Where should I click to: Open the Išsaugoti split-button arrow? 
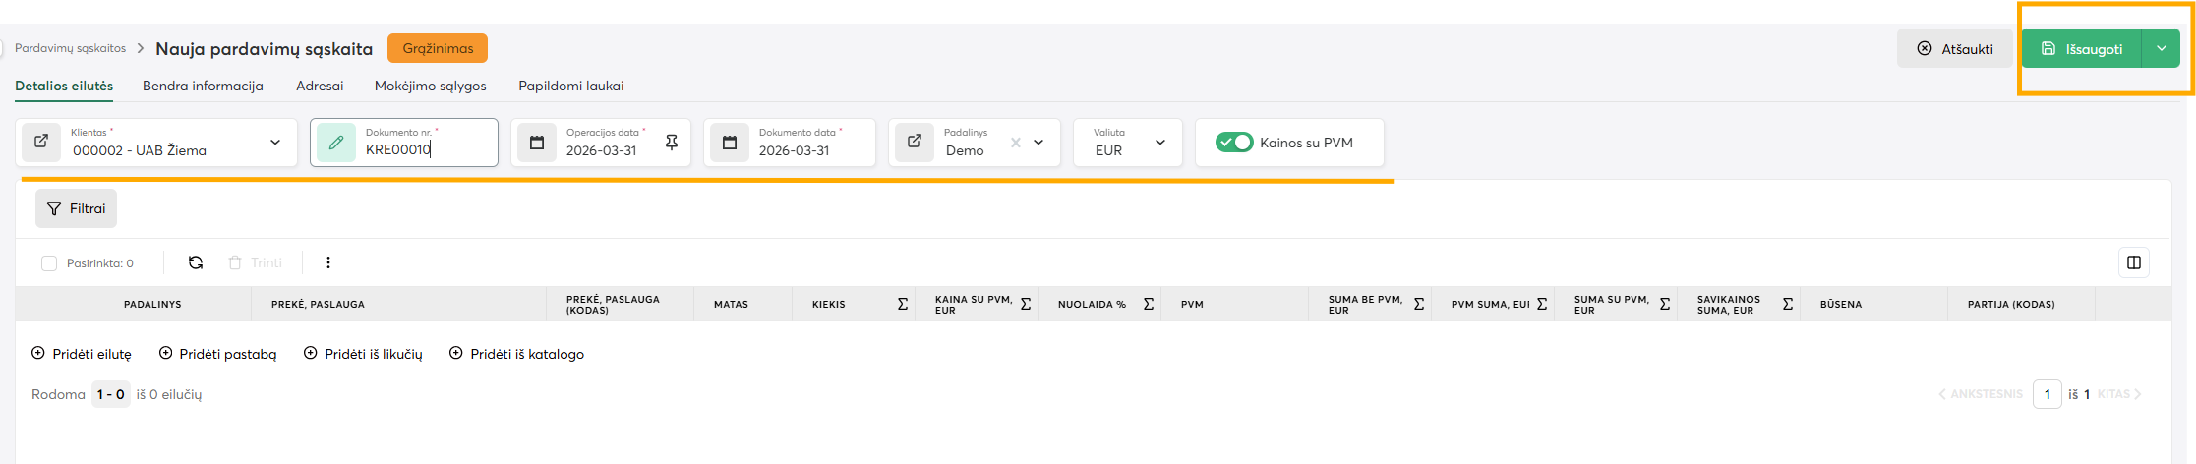2161,48
